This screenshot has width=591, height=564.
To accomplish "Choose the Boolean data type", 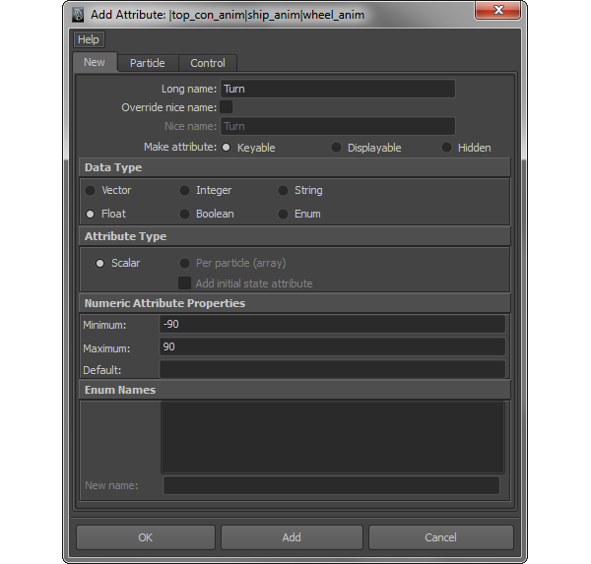I will click(184, 214).
